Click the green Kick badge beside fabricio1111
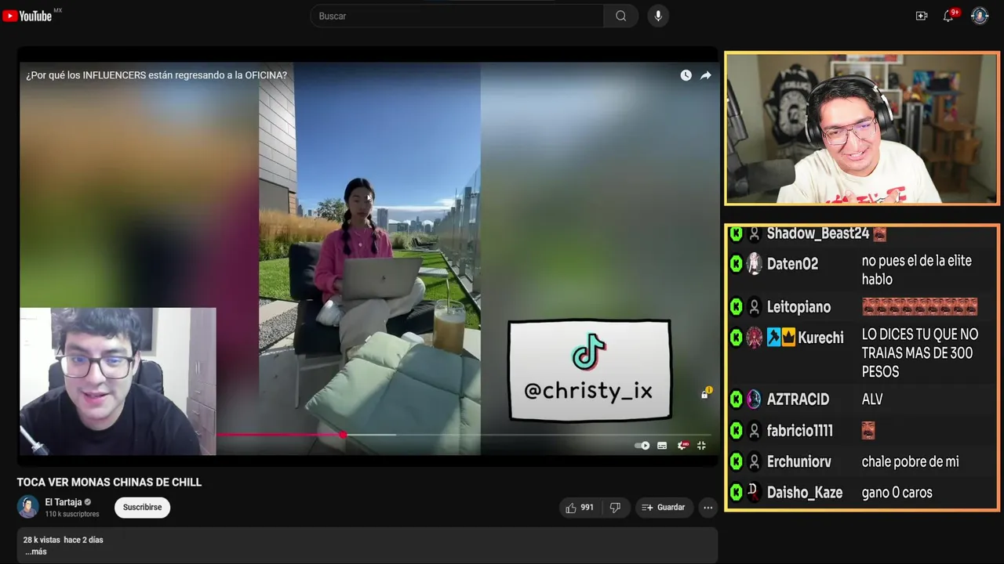 pyautogui.click(x=736, y=431)
